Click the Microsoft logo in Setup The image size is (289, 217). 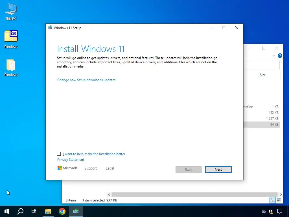(67, 168)
